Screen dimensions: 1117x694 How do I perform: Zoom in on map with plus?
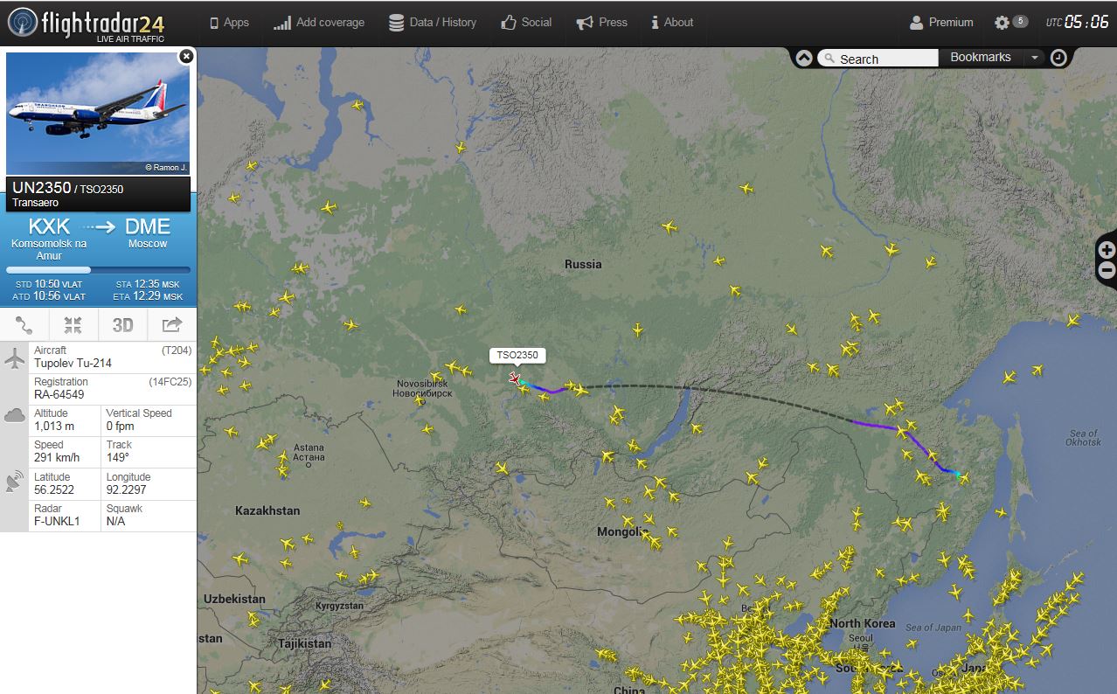pos(1107,251)
